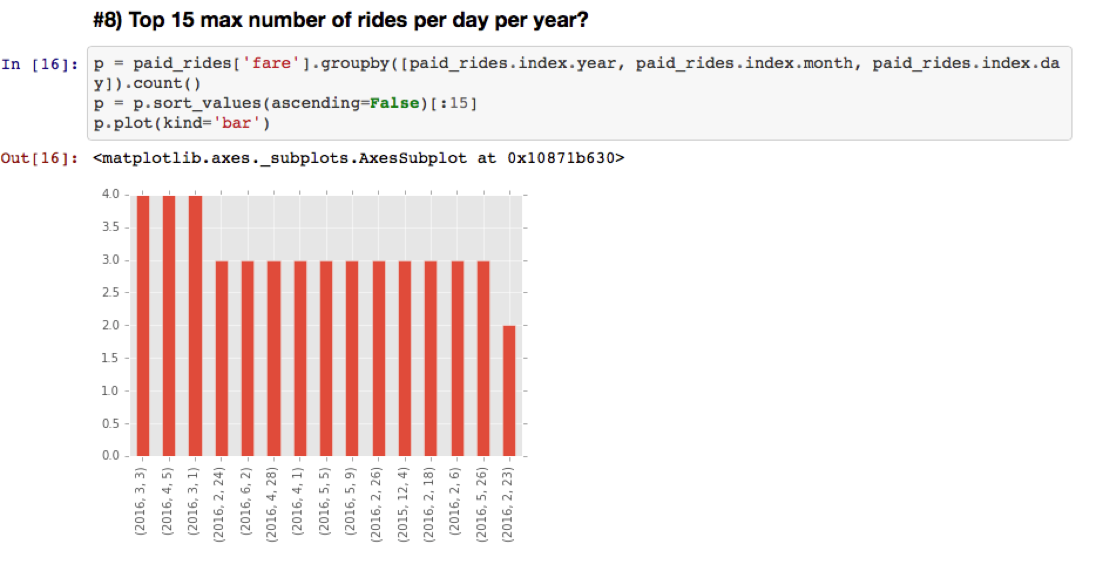Screen dimensions: 1096x571
Task: Click the 'bar' string in p.plot
Action: pyautogui.click(x=236, y=123)
